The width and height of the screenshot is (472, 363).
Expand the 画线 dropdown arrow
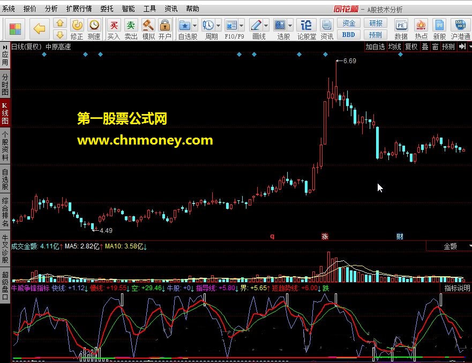(266, 26)
